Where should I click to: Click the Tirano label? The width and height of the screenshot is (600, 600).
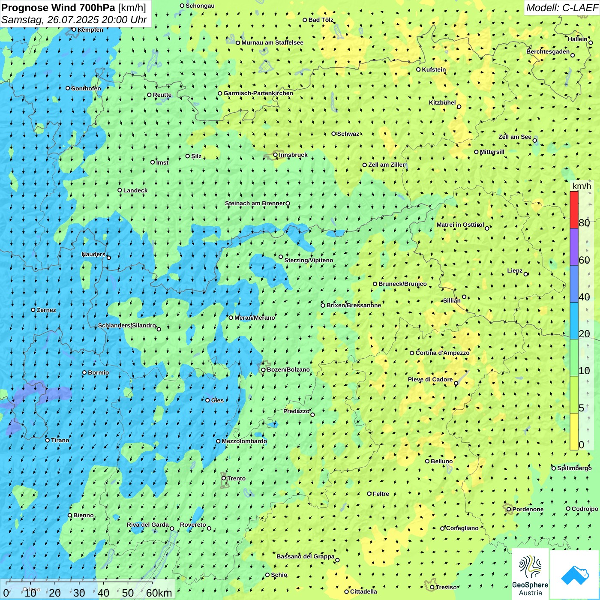(x=60, y=440)
